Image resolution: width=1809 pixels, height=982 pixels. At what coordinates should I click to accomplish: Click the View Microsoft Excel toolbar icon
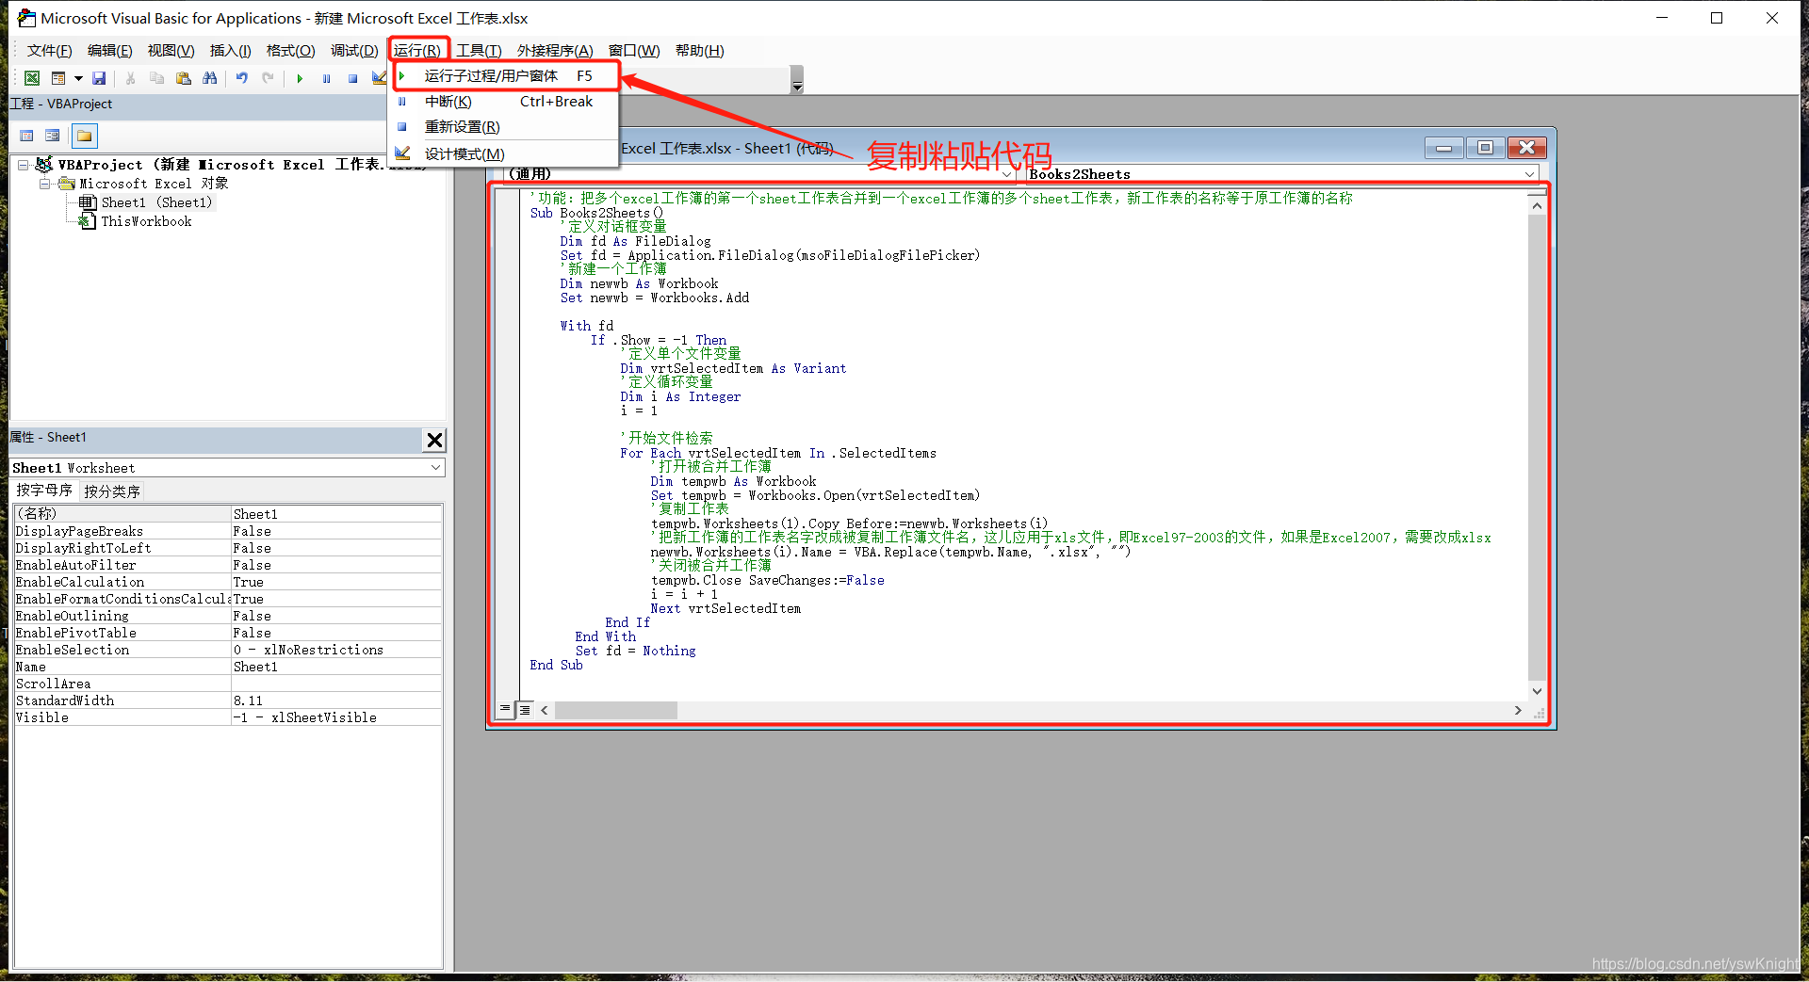[32, 78]
